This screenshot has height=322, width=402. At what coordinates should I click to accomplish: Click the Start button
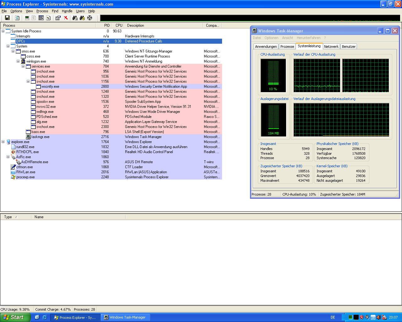point(15,317)
